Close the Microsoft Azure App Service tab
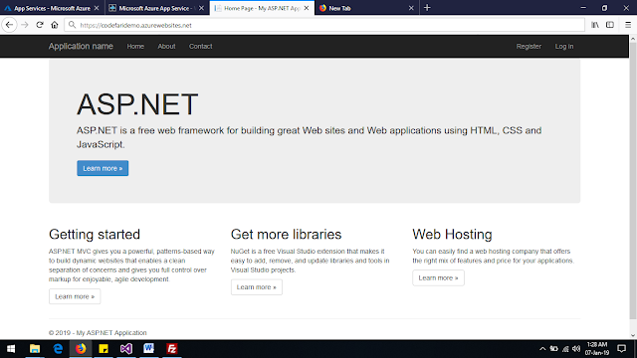The image size is (637, 358). [201, 8]
